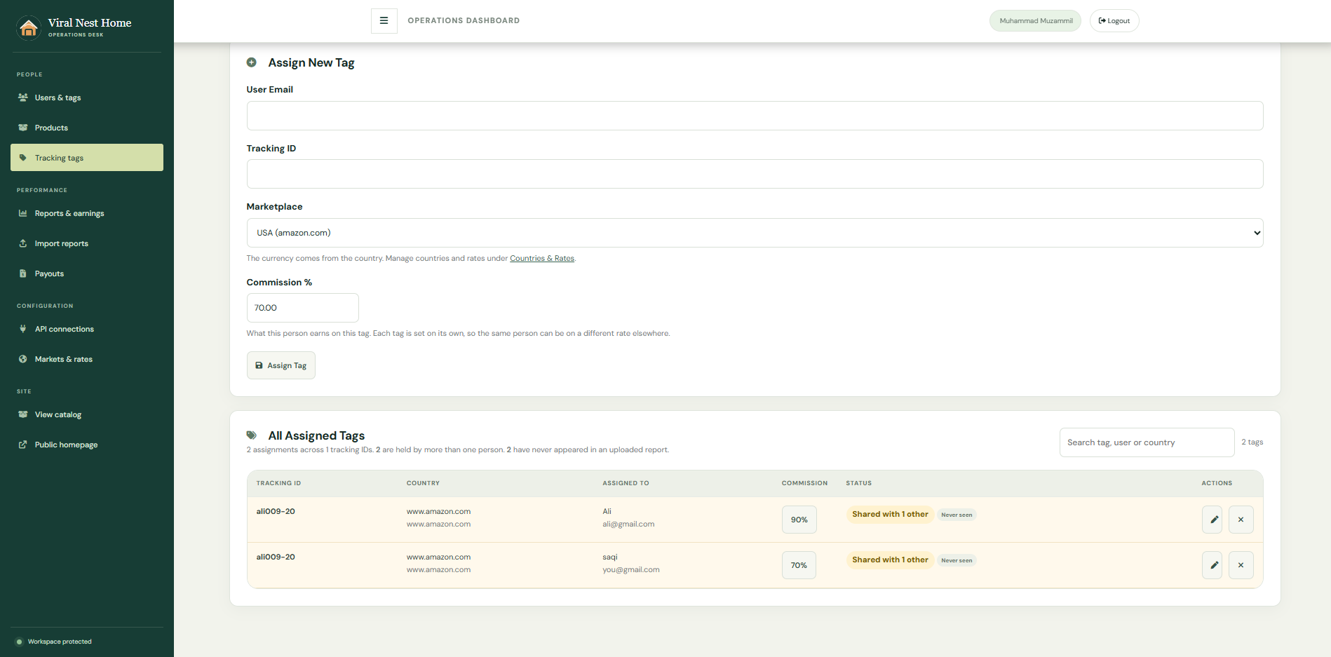This screenshot has height=657, width=1331.
Task: Open Products in sidebar
Action: point(87,128)
